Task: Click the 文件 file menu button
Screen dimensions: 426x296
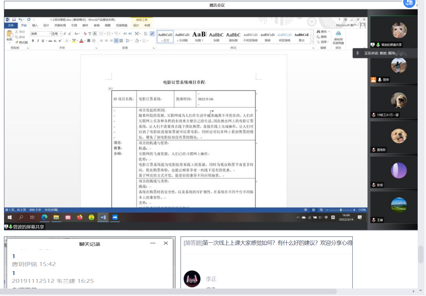Action: coord(11,25)
